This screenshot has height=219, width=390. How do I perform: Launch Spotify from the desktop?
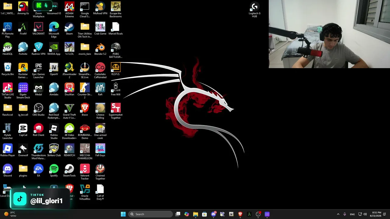(x=54, y=171)
